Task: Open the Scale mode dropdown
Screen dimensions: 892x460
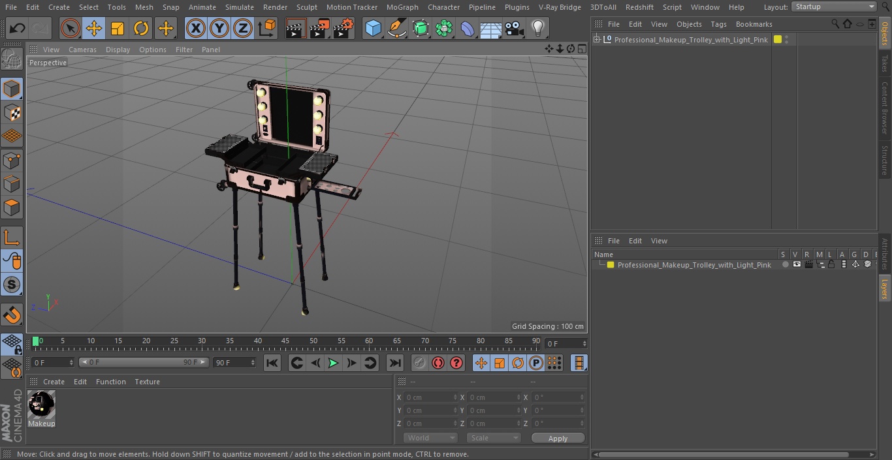Action: coord(493,438)
